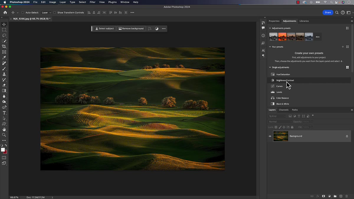Open the History collapsed panel icon
This screenshot has height=199, width=354.
pos(263,23)
